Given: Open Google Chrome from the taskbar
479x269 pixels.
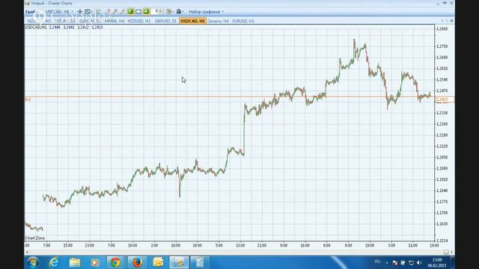Looking at the screenshot, I should pyautogui.click(x=115, y=262).
